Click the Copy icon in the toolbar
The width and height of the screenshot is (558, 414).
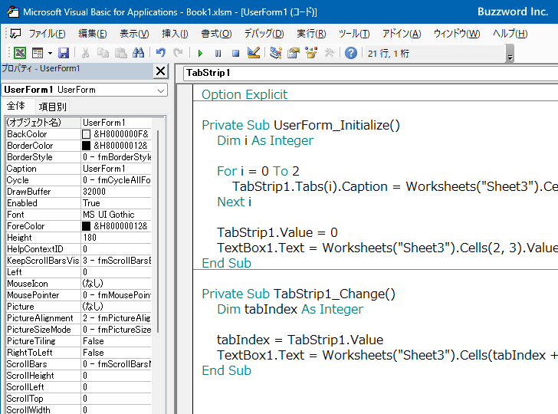pos(103,54)
